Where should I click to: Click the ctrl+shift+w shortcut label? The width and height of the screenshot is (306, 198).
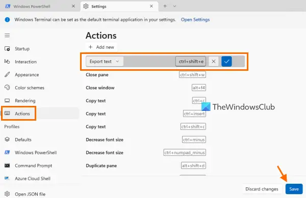pos(192,75)
